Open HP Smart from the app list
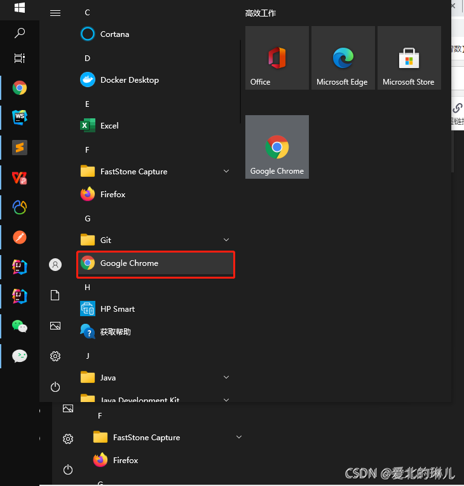The image size is (464, 486). click(x=156, y=309)
